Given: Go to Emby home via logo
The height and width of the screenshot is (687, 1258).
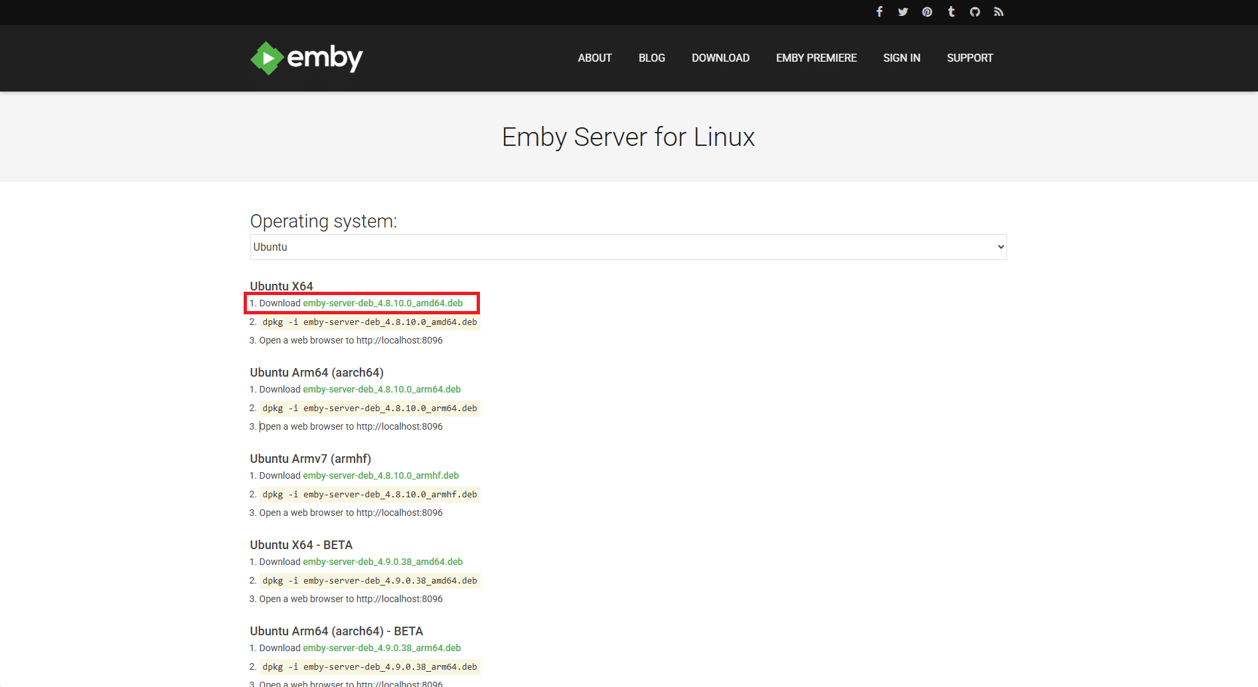Looking at the screenshot, I should 306,58.
